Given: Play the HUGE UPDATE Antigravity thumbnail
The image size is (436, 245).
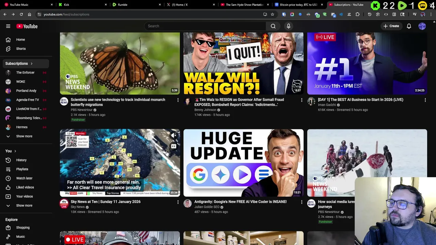Looking at the screenshot, I should point(244,163).
